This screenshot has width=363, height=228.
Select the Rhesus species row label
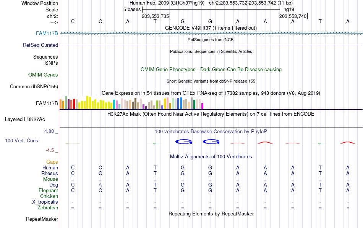pos(50,173)
